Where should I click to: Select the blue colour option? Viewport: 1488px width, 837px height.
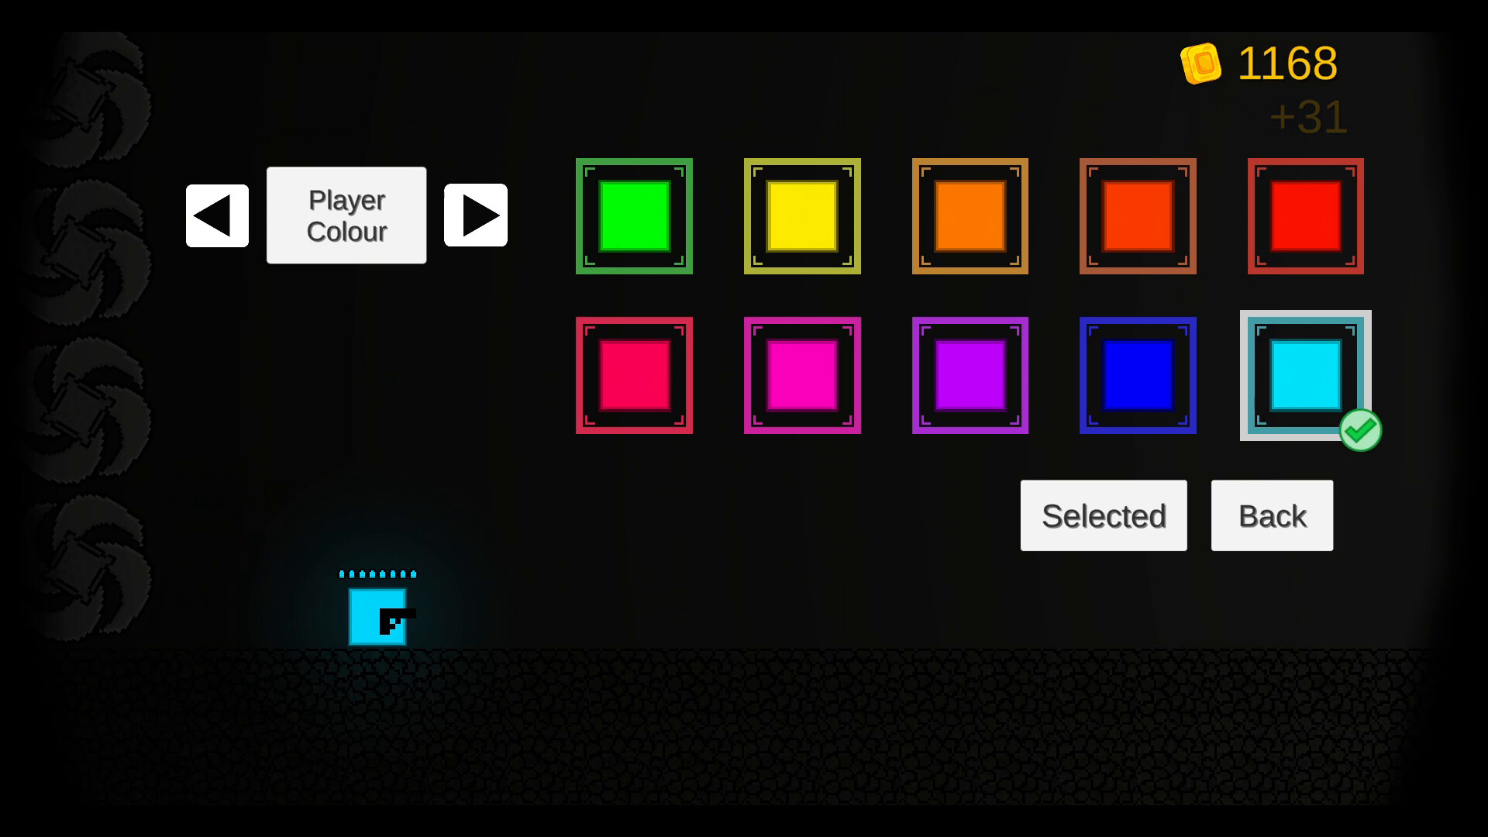pyautogui.click(x=1138, y=376)
